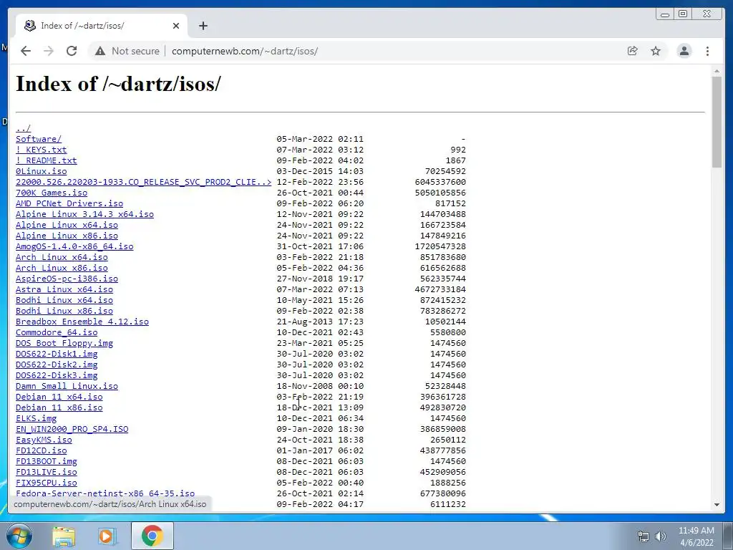
Task: Download DOS622-Disk3.img
Action: 57,375
